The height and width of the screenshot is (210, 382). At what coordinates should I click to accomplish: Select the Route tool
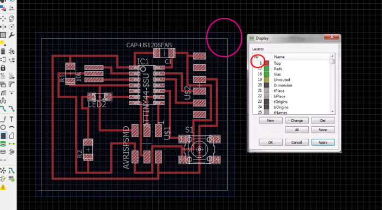[x=3, y=108]
